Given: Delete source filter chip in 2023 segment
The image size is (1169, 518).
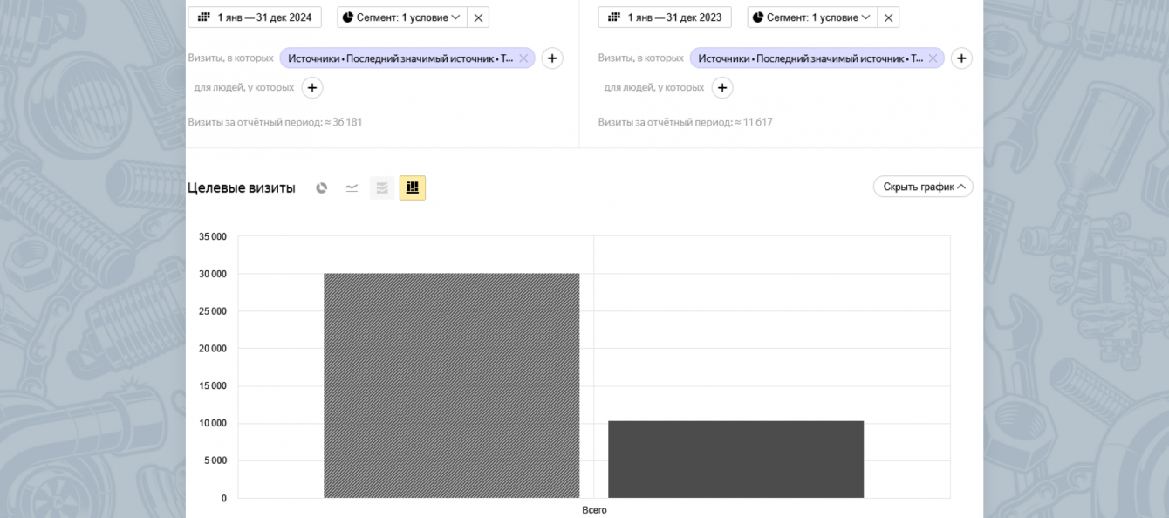Looking at the screenshot, I should pos(933,58).
